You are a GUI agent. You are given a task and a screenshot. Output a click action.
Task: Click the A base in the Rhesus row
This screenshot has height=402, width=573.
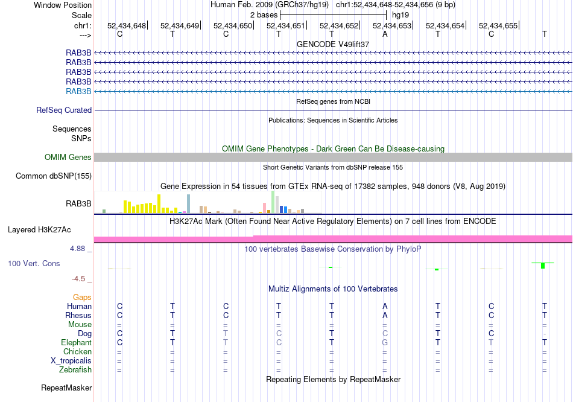coord(385,315)
